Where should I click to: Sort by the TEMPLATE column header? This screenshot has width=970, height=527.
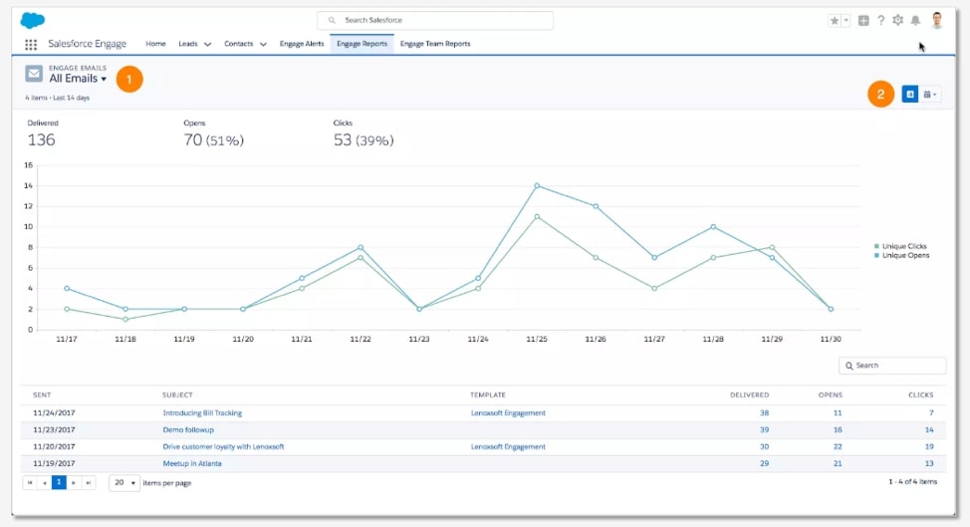pos(488,395)
